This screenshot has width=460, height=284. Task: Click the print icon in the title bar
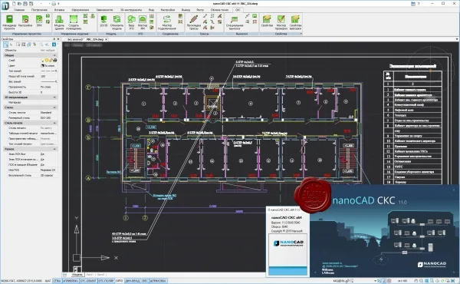coord(54,4)
